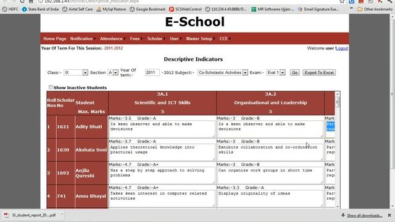The image size is (395, 222).
Task: Click session year 2011-2012 text
Action: (x=114, y=48)
